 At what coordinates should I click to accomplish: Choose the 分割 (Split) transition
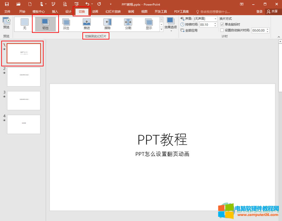tap(128, 23)
